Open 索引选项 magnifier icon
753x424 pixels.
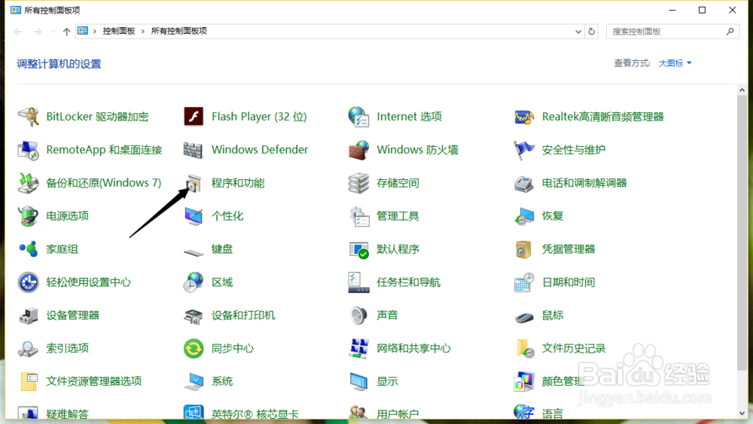pos(29,349)
